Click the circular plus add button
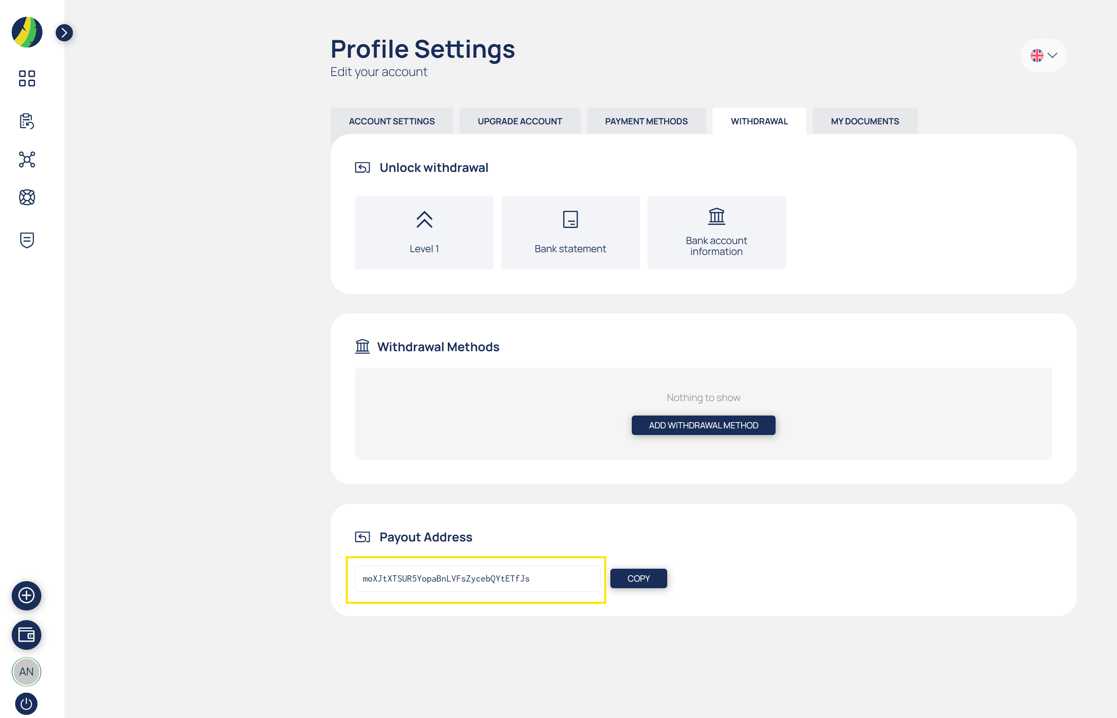1117x718 pixels. tap(26, 595)
